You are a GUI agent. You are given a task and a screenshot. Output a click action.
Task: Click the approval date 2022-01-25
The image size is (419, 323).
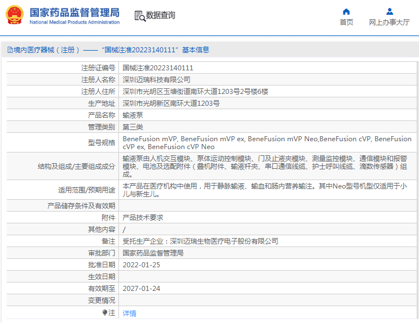click(x=142, y=264)
